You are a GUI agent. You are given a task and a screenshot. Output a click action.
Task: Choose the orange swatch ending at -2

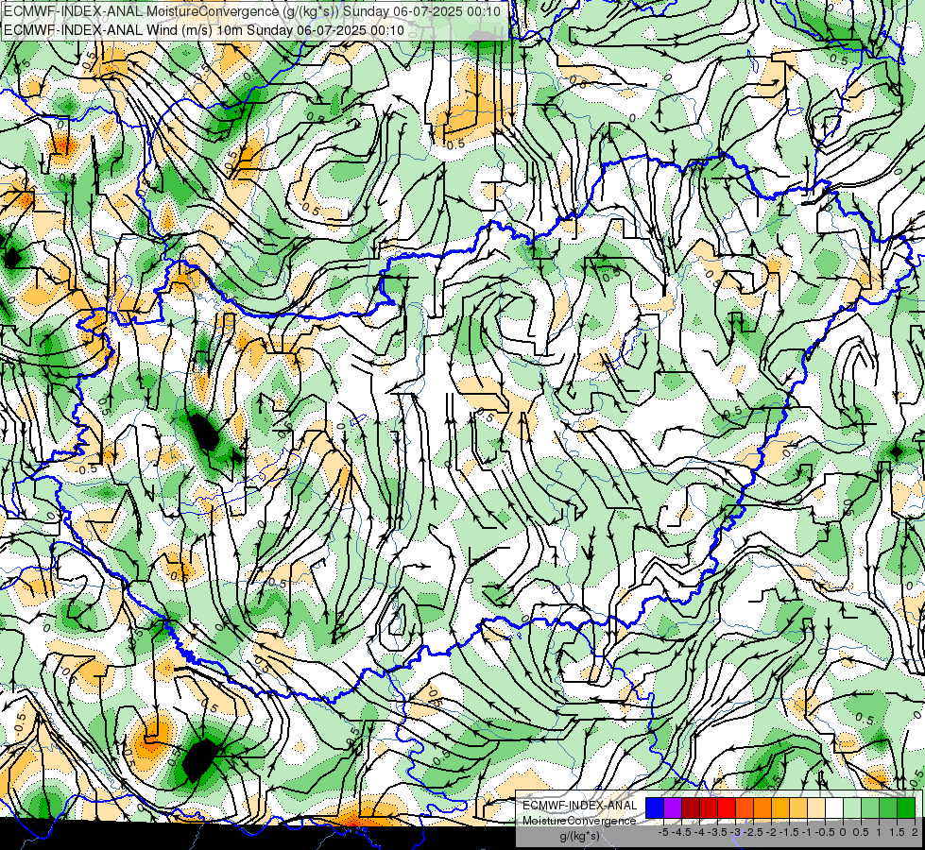click(762, 807)
